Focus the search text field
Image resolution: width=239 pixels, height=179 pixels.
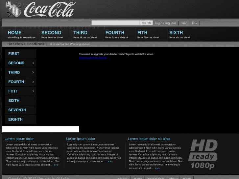point(115,23)
